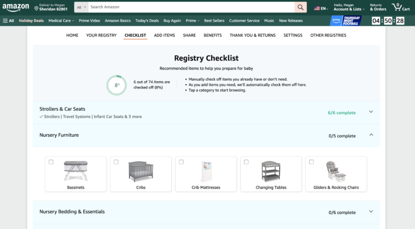Open the All hamburger menu
The width and height of the screenshot is (415, 229).
click(8, 21)
